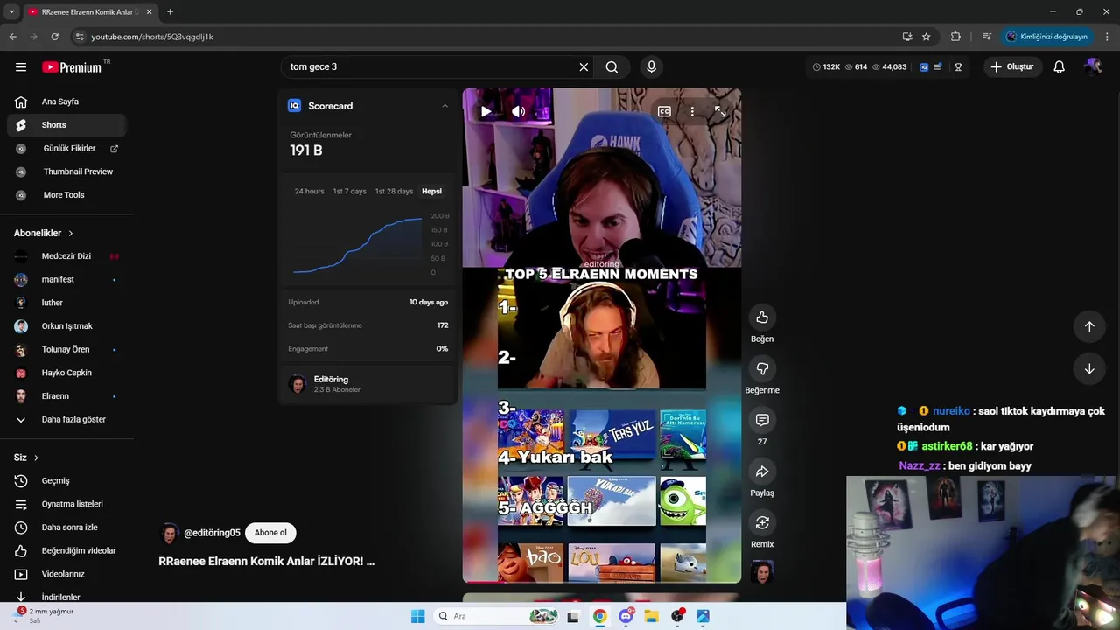Viewport: 1120px width, 630px height.
Task: Expand the Abonelikler section
Action: point(44,234)
